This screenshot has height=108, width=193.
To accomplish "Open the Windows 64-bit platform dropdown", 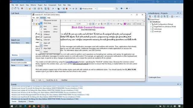I will 96,9.
